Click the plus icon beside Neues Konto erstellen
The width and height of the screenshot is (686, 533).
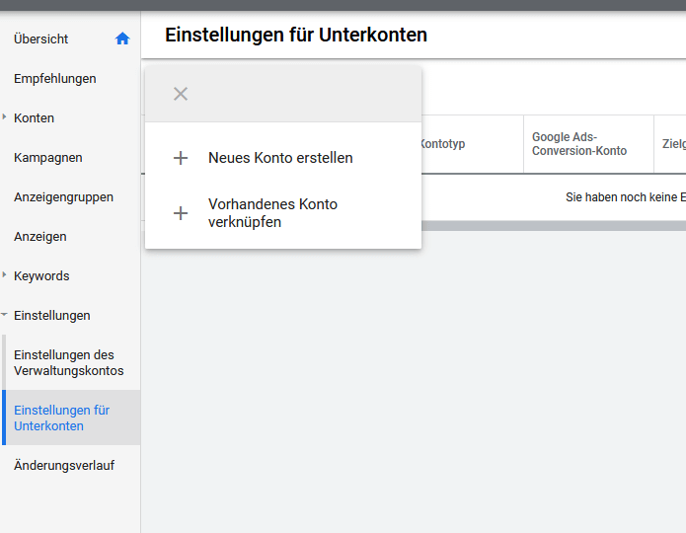[180, 158]
